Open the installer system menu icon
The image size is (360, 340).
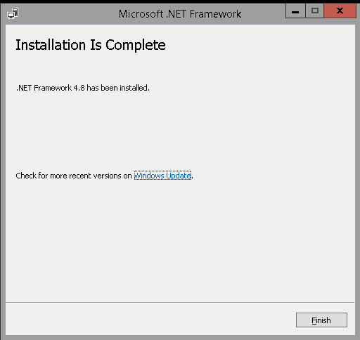pyautogui.click(x=13, y=13)
